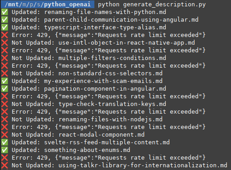Select the text 'using-talkr-library-for-internationalization.md'
This screenshot has height=170, width=231.
coord(143,165)
